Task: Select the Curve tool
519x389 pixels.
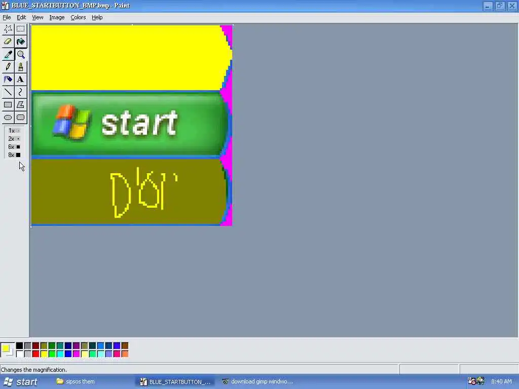Action: coord(20,92)
